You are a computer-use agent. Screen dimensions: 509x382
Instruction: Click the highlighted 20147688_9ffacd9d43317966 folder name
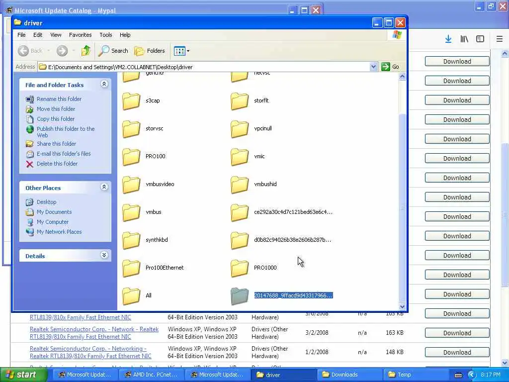(293, 295)
